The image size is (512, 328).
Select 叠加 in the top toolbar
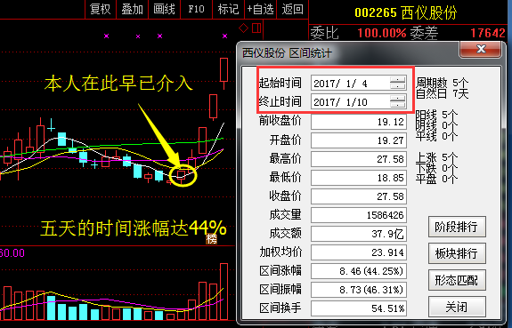coord(133,9)
